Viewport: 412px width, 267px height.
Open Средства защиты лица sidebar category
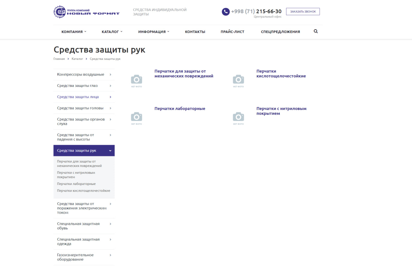pyautogui.click(x=84, y=97)
